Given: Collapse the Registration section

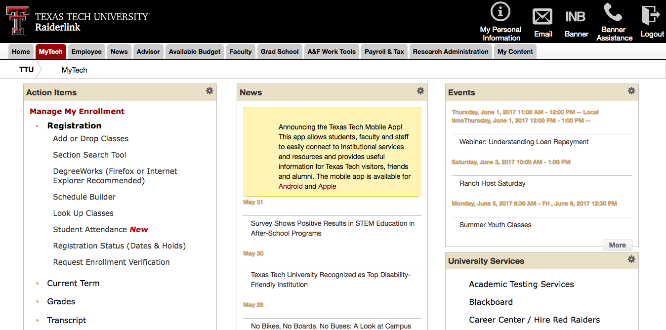Looking at the screenshot, I should coord(37,126).
